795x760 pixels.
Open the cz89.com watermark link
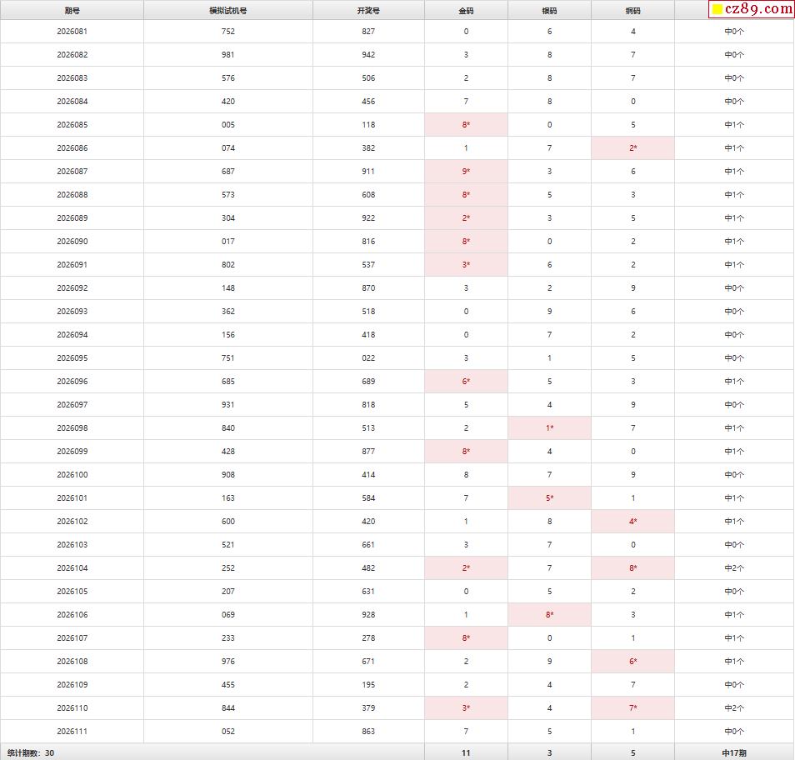tap(752, 9)
